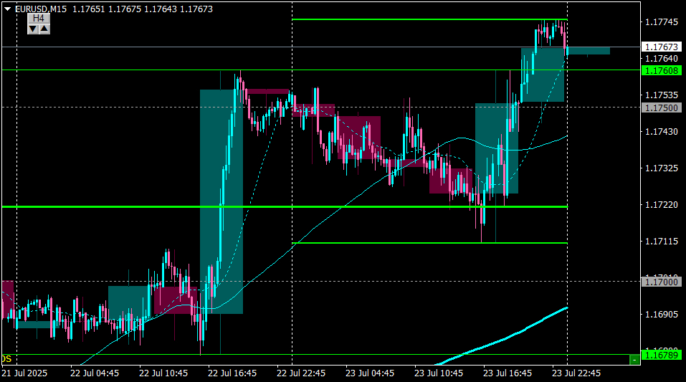Click the 1.16905 price scale value
Viewport: 686px width, 382px height.
pos(662,314)
